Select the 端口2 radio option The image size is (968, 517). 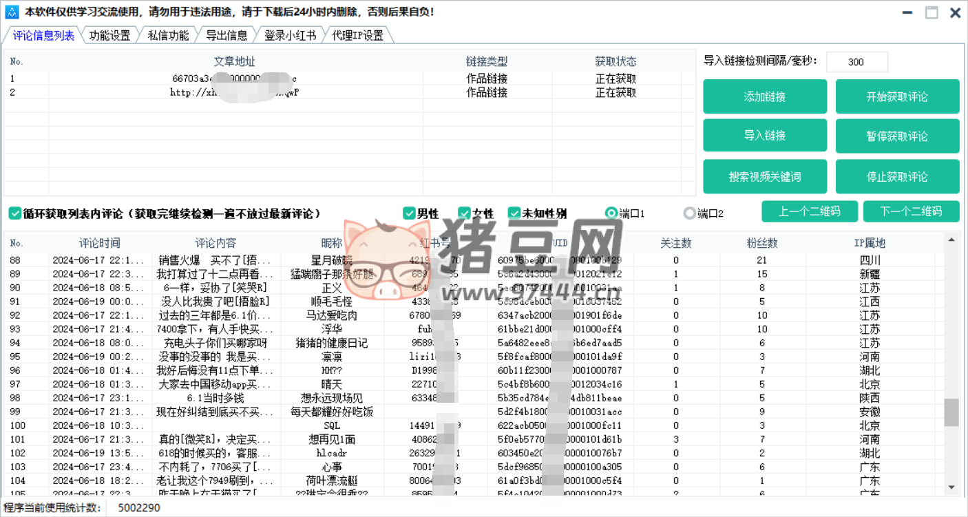pyautogui.click(x=689, y=213)
